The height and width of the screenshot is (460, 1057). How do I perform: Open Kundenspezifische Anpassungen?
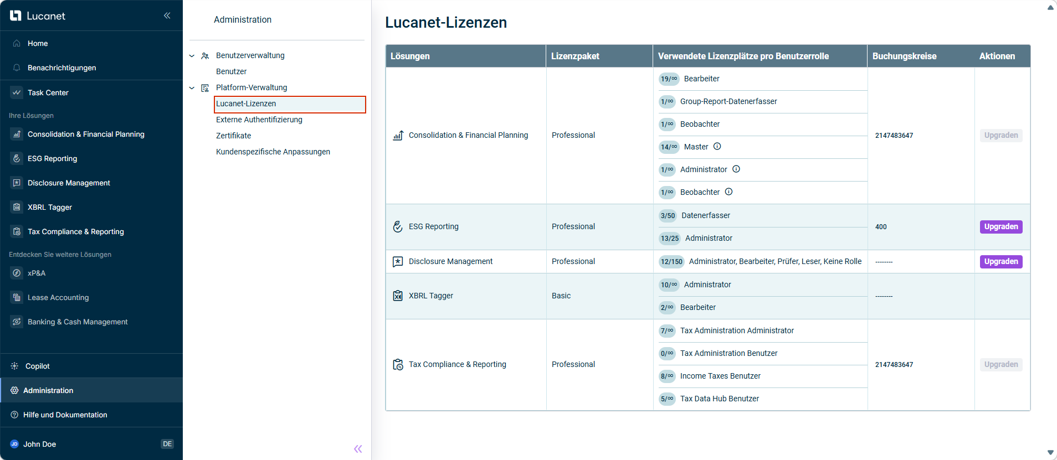coord(273,152)
